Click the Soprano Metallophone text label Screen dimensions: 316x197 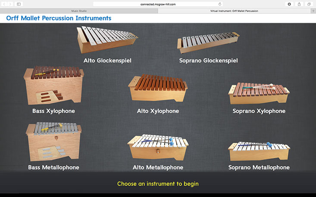[x=259, y=167]
